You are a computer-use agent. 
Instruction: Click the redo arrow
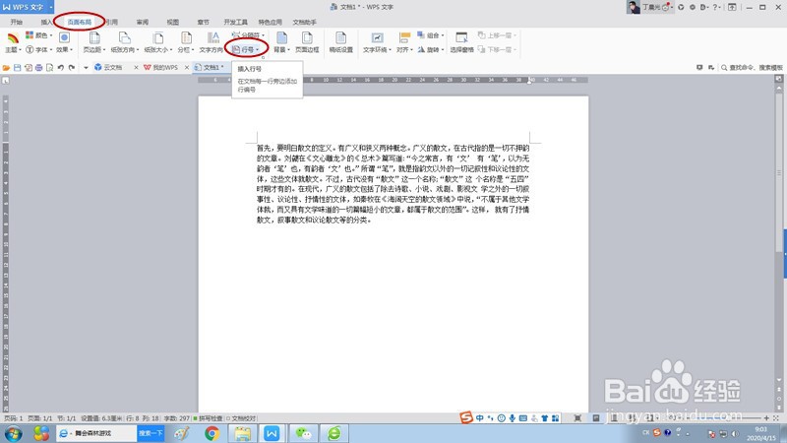[72, 67]
